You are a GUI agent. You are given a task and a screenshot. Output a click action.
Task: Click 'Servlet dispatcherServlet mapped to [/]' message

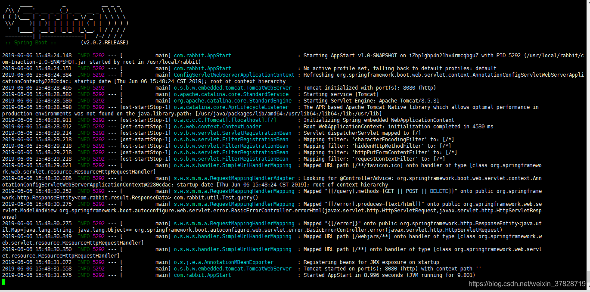pyautogui.click(x=362, y=133)
